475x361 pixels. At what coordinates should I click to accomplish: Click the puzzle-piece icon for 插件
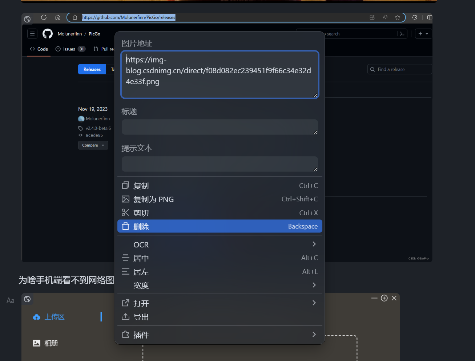tap(125, 335)
